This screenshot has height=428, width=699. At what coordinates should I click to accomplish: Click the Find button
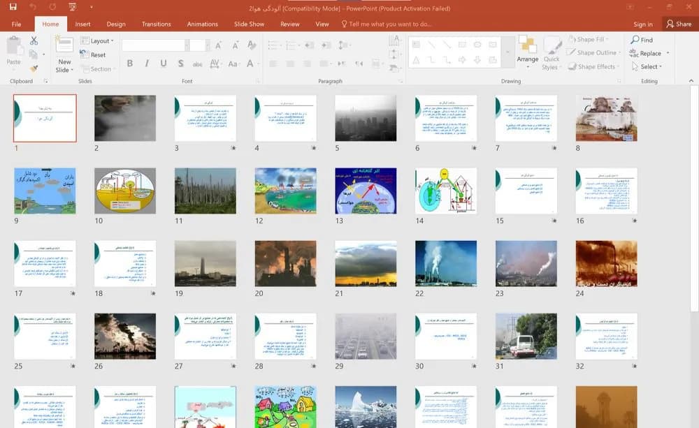click(642, 40)
